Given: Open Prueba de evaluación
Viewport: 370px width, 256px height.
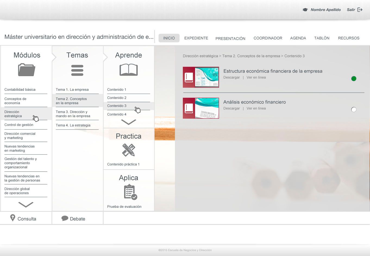Looking at the screenshot, I should [x=124, y=206].
